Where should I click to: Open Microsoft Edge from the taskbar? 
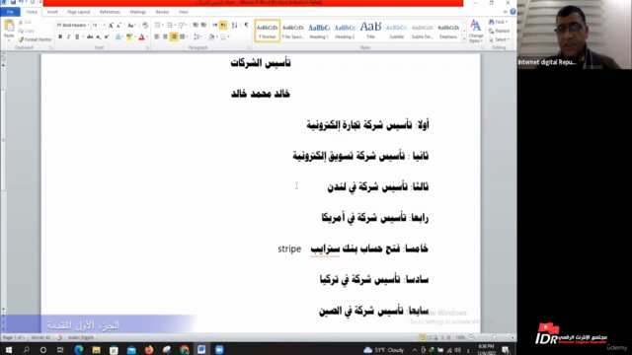pos(79,350)
